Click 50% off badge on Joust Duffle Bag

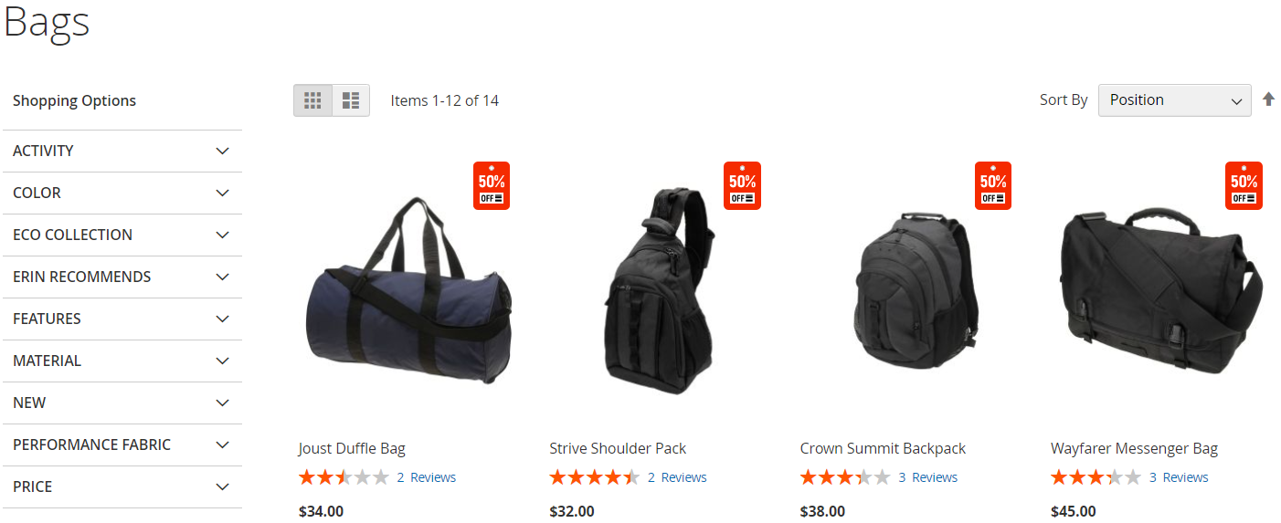click(492, 185)
